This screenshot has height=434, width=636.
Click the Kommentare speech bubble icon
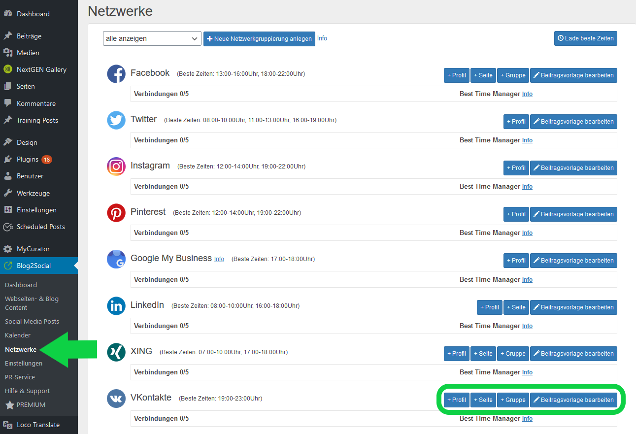coord(8,103)
